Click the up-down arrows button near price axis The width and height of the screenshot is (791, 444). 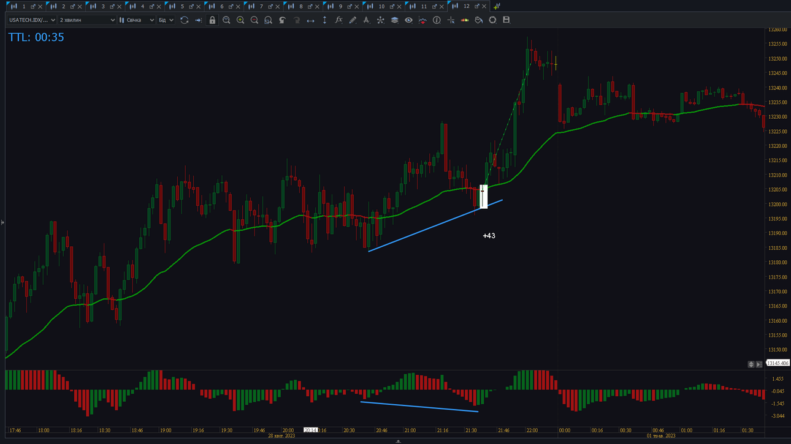click(751, 364)
